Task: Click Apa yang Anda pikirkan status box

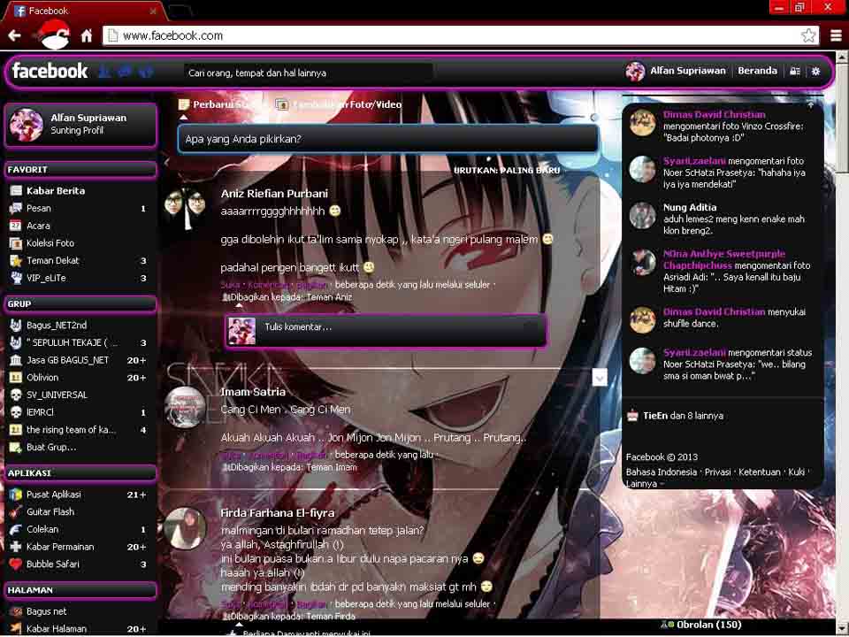Action: click(x=387, y=139)
